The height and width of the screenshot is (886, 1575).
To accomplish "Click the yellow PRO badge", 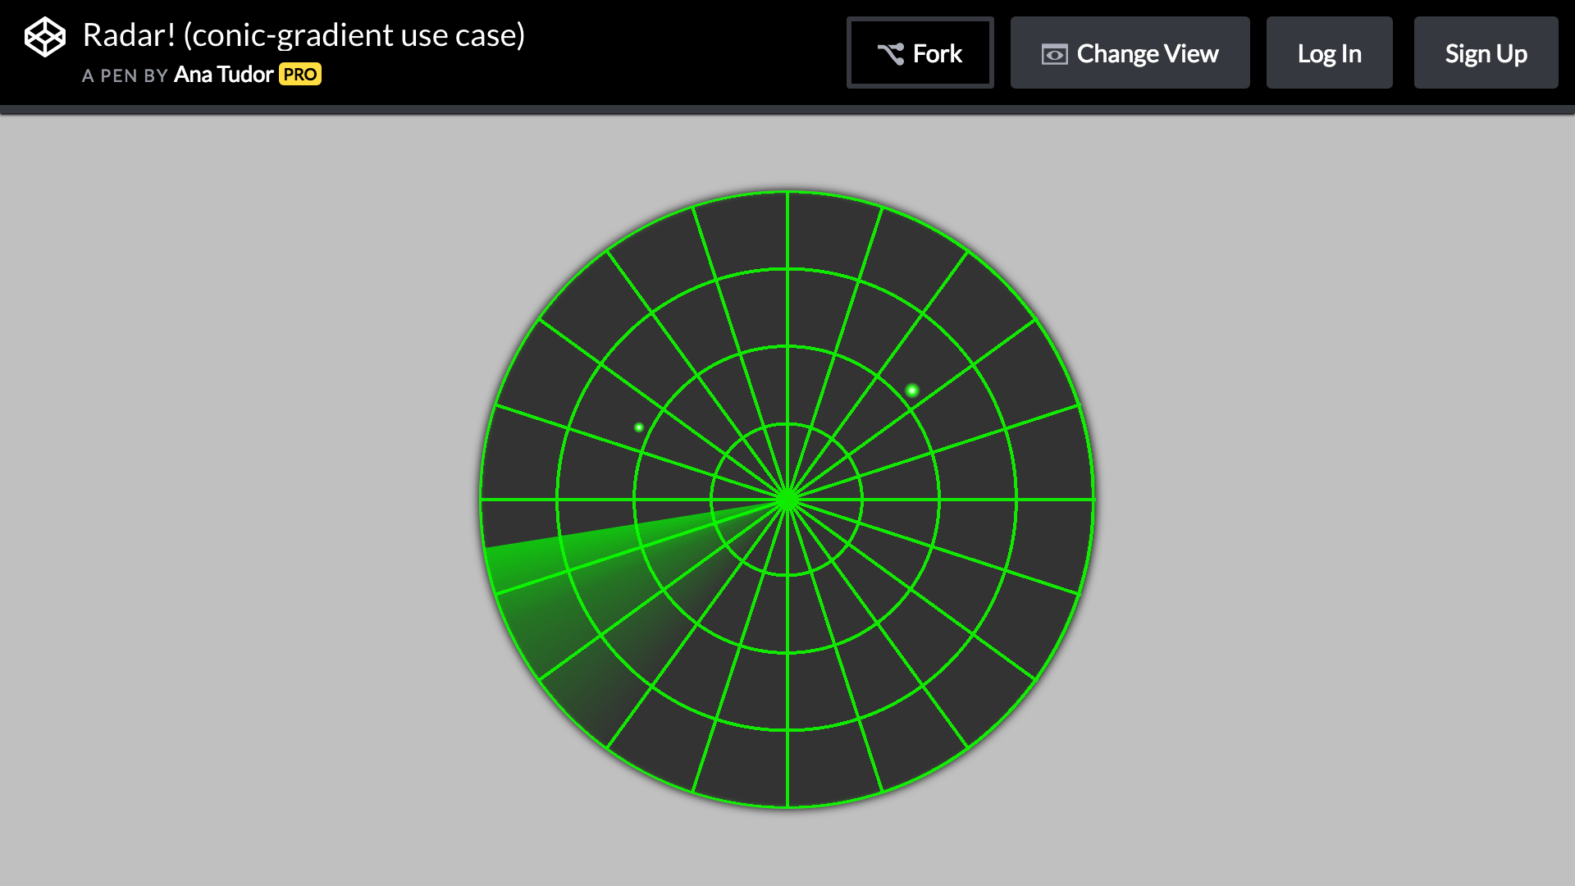I will 300,75.
